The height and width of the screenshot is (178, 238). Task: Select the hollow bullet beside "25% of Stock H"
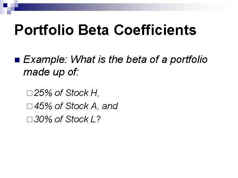coord(28,93)
